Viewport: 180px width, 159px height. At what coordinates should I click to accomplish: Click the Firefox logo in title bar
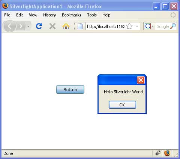[x=5, y=6]
